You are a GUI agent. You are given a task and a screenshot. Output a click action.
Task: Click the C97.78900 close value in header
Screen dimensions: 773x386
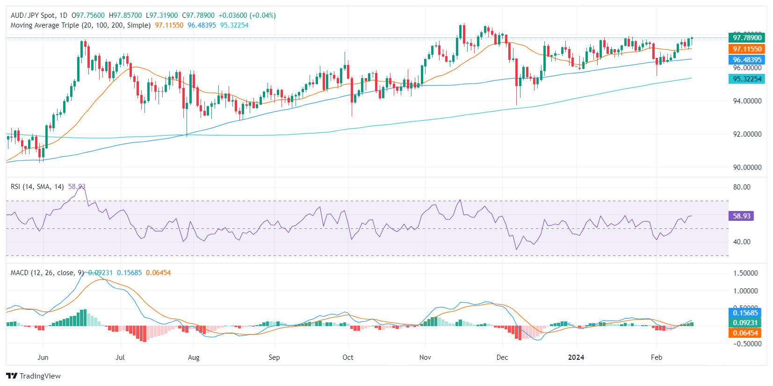(198, 15)
